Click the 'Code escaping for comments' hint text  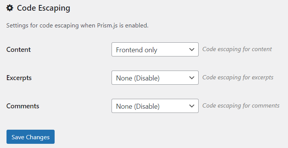click(x=241, y=106)
